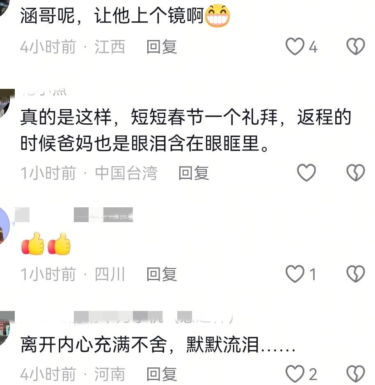Image resolution: width=375 pixels, height=385 pixels.
Task: Like the 涵哥呢 comment from 江西
Action: pos(295,46)
